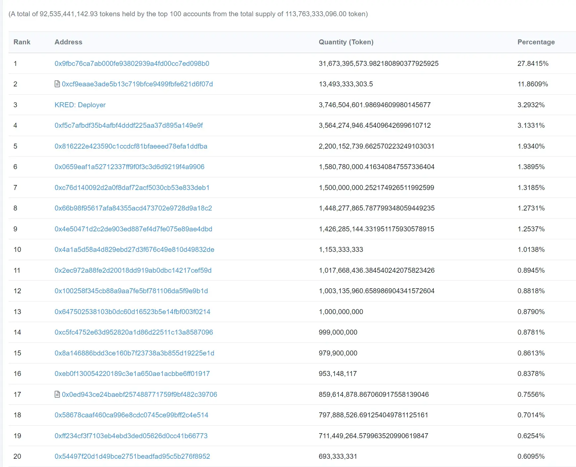The width and height of the screenshot is (576, 467).
Task: Click the top 100 accounts summary text
Action: point(188,14)
